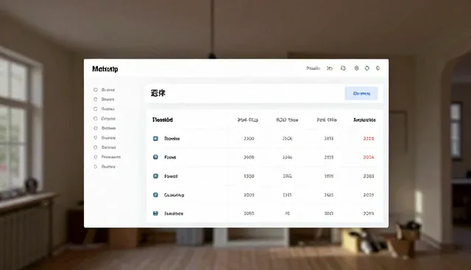Select the fifth sidebar item's icon

tap(96, 128)
